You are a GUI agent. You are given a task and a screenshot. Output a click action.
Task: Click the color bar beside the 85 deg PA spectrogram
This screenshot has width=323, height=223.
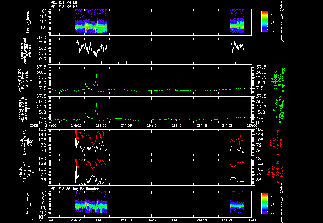[265, 204]
